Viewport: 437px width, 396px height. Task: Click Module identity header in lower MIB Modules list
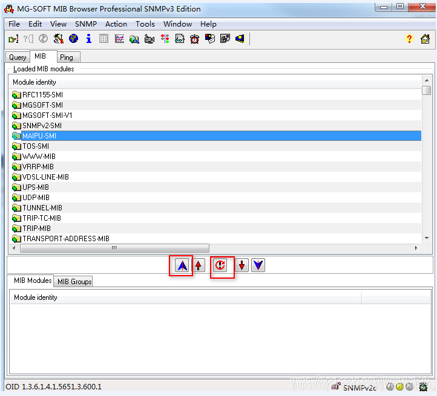pyautogui.click(x=186, y=297)
